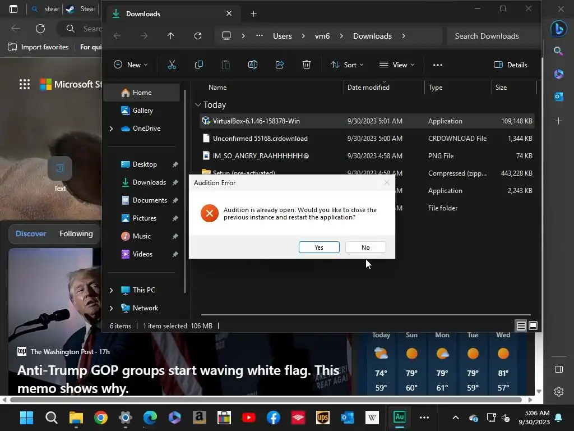Select the IM_SO_ANGRY_RAAHHHHHH PNG file
Viewport: 574px width, 431px height.
click(367, 156)
